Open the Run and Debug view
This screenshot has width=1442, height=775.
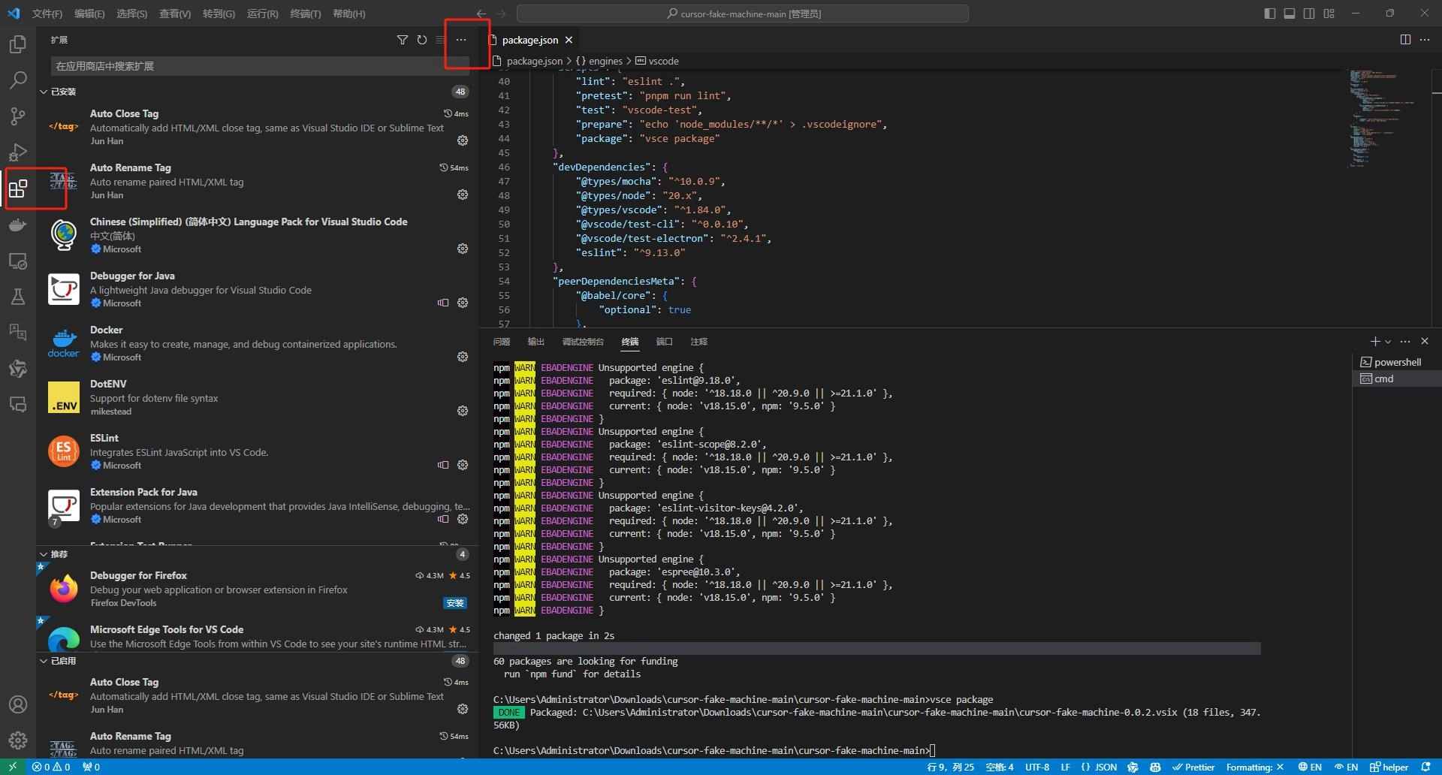18,152
